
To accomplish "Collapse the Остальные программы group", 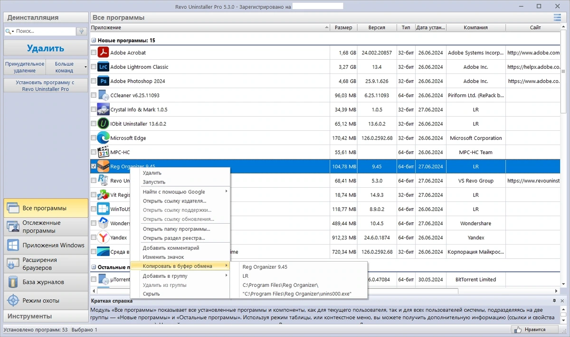I will pyautogui.click(x=94, y=267).
